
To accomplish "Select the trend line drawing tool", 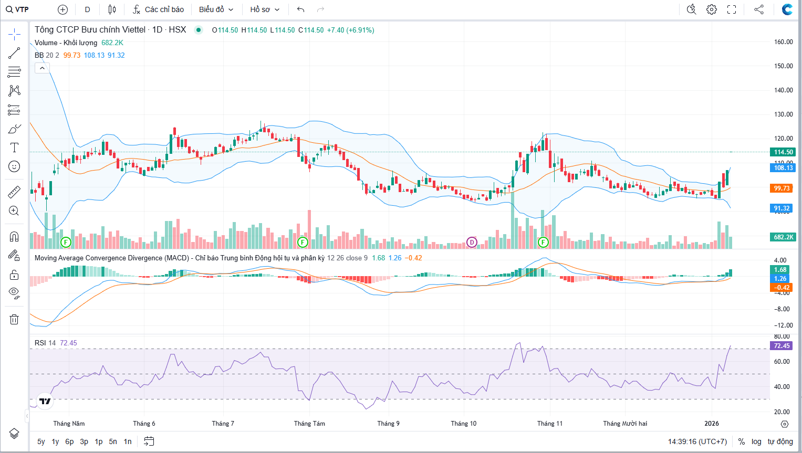I will tap(14, 53).
